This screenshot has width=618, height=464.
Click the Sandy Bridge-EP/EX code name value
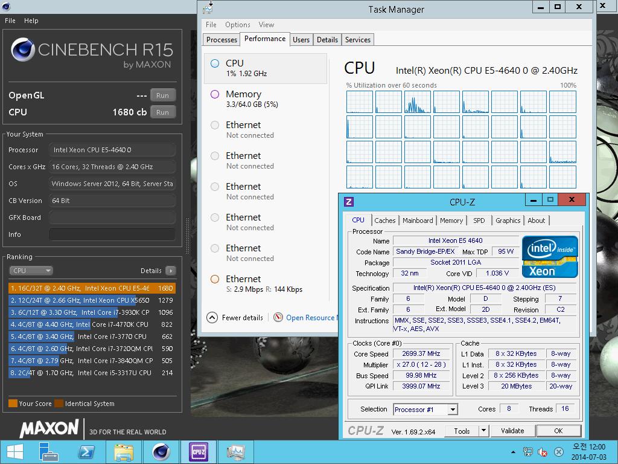tap(425, 251)
